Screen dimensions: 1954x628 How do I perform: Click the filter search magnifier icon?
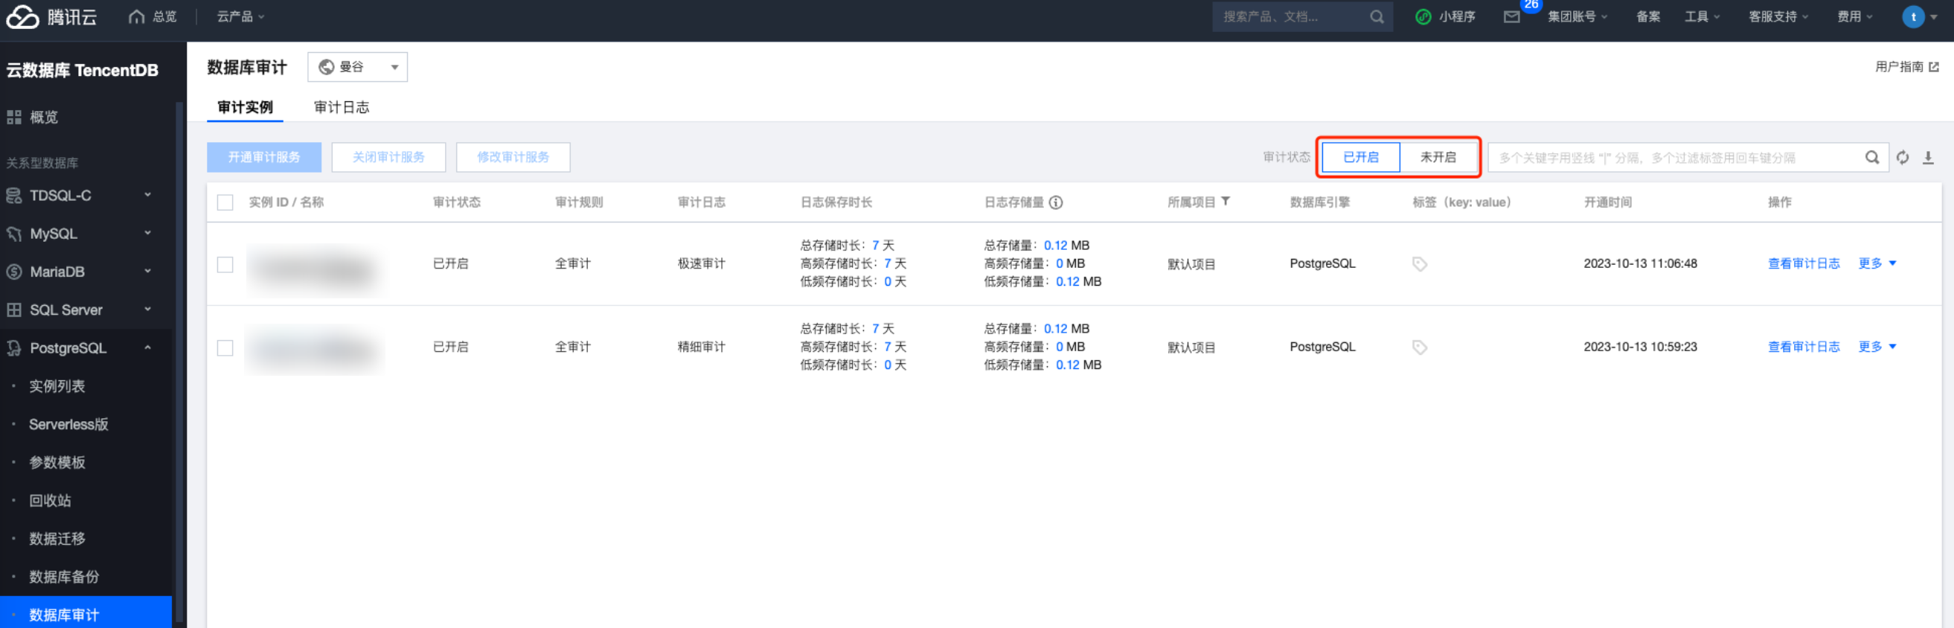1872,158
